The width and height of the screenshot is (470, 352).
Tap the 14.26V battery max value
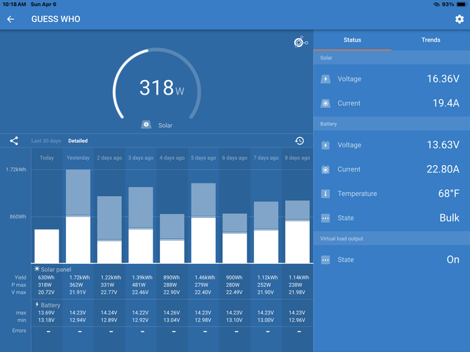[x=171, y=313]
